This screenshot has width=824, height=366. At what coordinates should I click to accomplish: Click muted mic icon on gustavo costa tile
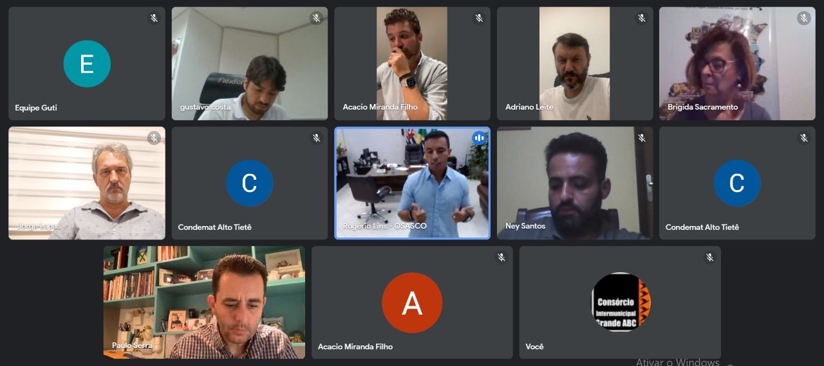(x=316, y=18)
